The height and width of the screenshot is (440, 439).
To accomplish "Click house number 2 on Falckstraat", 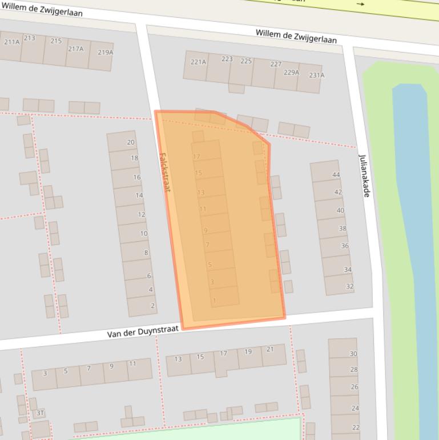I will coord(152,306).
